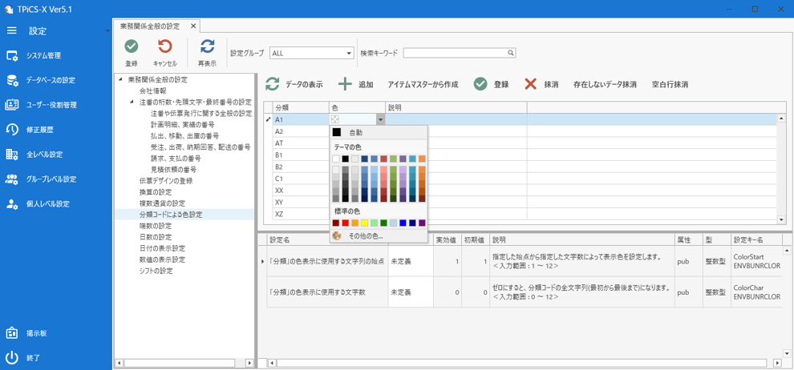
Task: Click the 追加 plus icon
Action: pos(345,84)
